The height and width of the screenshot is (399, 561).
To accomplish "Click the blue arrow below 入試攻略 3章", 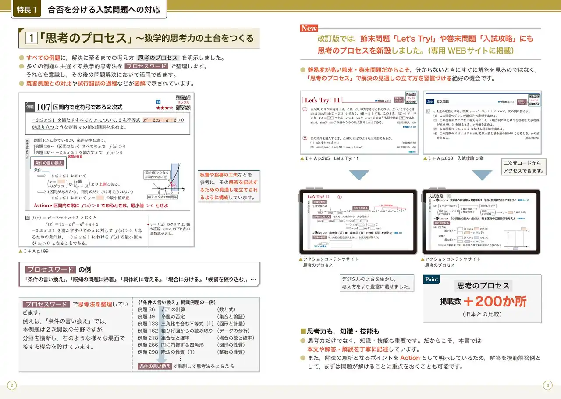I will (482, 175).
